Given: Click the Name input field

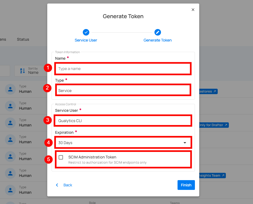Looking at the screenshot, I should (x=123, y=69).
